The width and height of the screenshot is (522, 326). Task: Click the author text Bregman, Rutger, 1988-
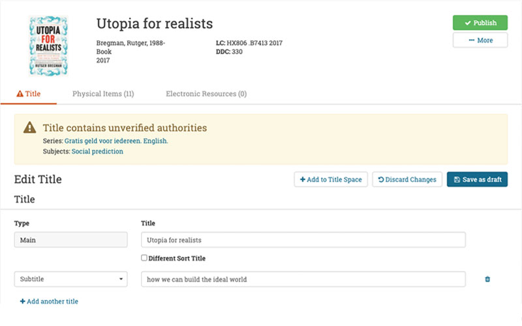click(131, 43)
